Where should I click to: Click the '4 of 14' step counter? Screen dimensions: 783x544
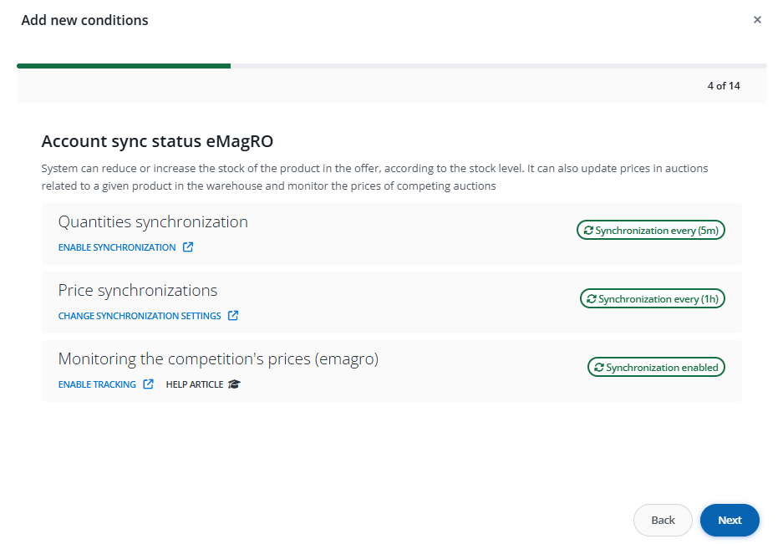coord(723,85)
